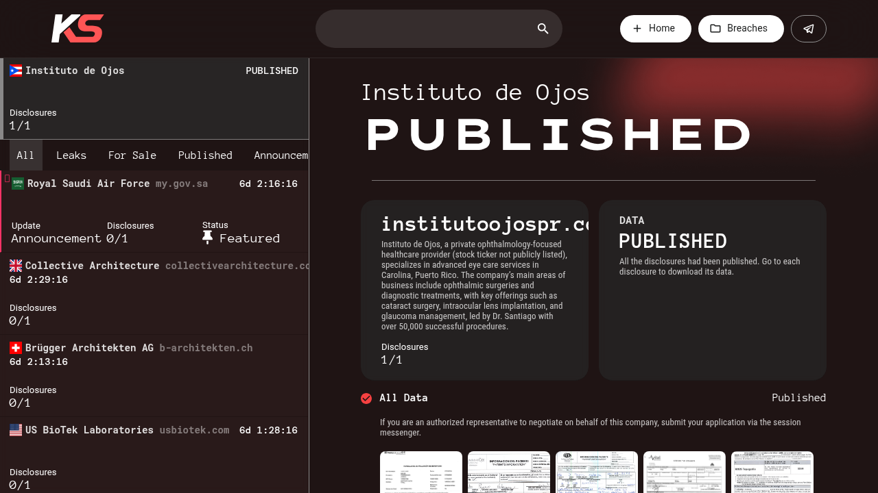Click the Published status at All Data row
This screenshot has width=878, height=493.
(798, 398)
